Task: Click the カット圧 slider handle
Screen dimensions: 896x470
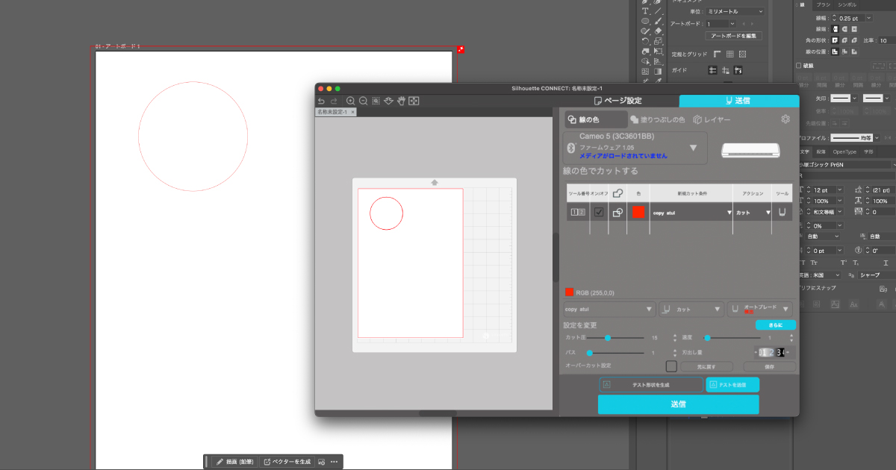Action: (x=608, y=338)
